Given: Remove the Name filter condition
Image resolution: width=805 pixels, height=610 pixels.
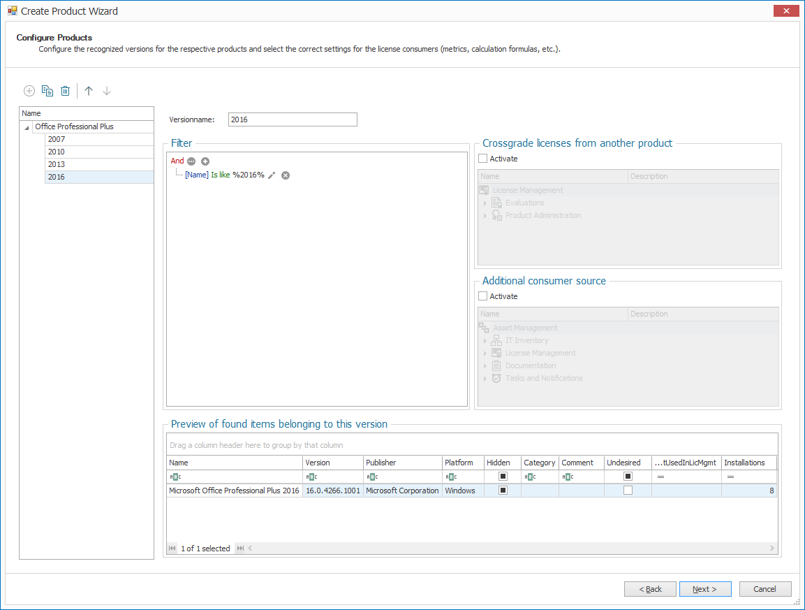Looking at the screenshot, I should [x=286, y=175].
